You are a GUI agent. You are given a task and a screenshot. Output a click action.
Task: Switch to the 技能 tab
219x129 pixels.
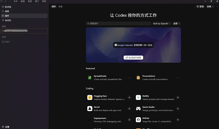click(x=60, y=7)
